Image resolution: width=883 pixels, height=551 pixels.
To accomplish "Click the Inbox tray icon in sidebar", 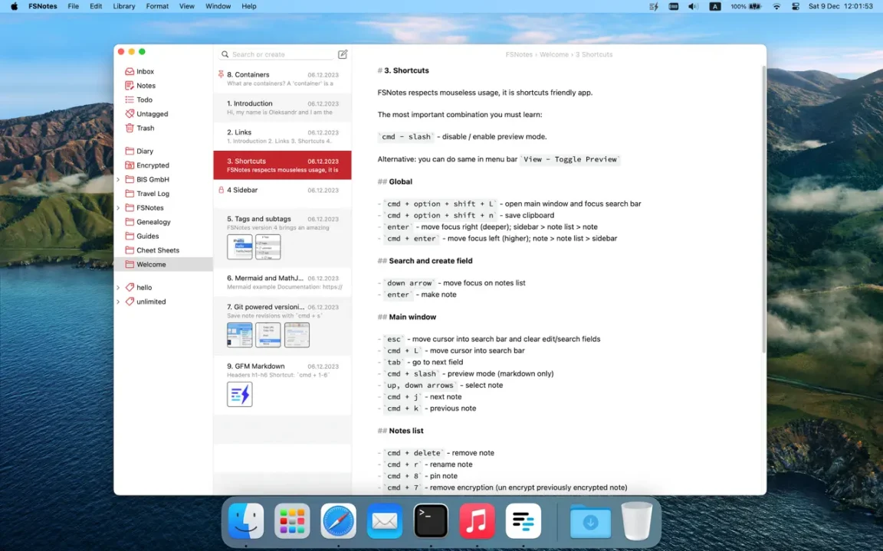I will pyautogui.click(x=130, y=71).
